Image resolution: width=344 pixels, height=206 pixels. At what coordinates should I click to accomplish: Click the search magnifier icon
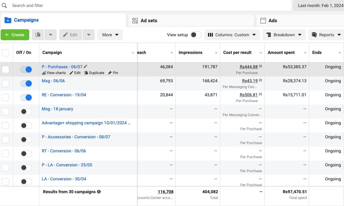coord(4,5)
